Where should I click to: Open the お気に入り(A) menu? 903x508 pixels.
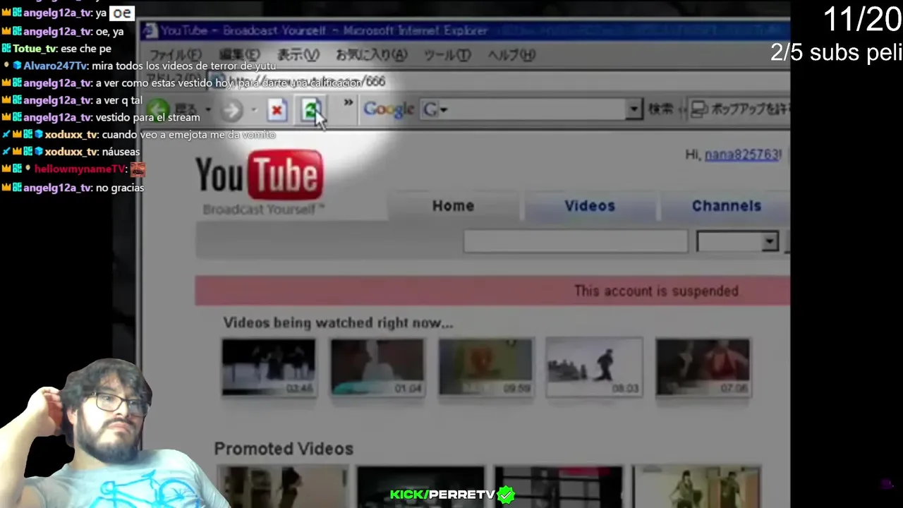tap(371, 55)
